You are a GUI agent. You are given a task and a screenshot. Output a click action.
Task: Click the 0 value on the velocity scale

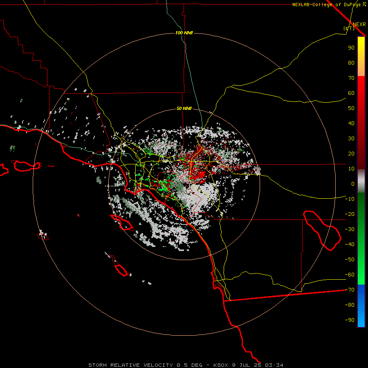tap(353, 184)
